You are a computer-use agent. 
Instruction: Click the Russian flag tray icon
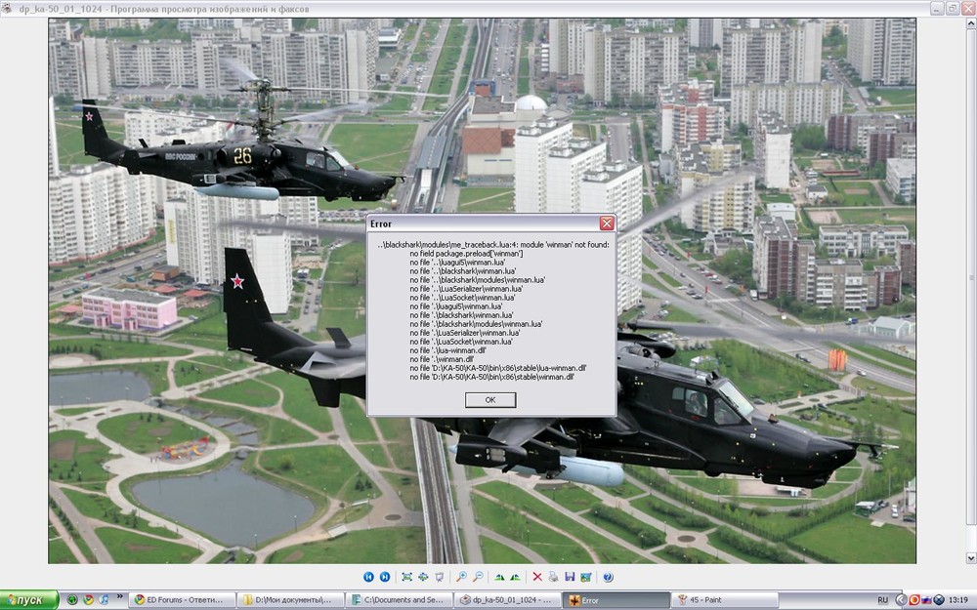pyautogui.click(x=926, y=600)
